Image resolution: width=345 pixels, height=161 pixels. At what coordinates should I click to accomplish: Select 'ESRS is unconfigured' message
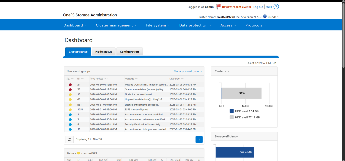[136, 109]
